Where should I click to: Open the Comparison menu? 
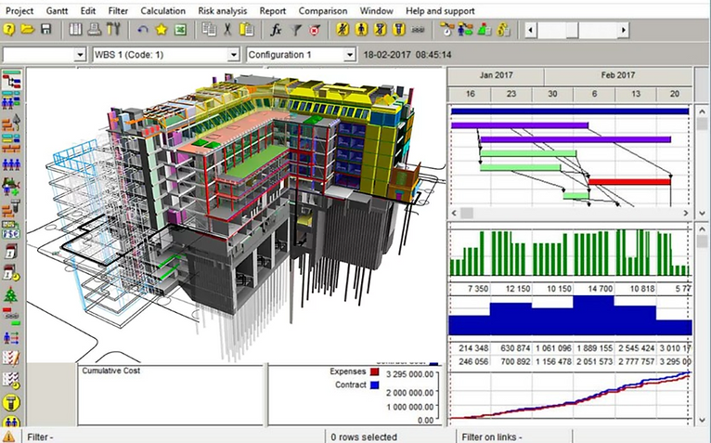coord(323,11)
